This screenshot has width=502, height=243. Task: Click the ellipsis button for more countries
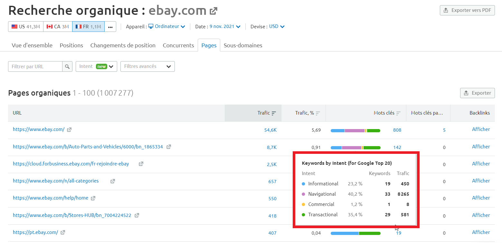click(x=110, y=26)
